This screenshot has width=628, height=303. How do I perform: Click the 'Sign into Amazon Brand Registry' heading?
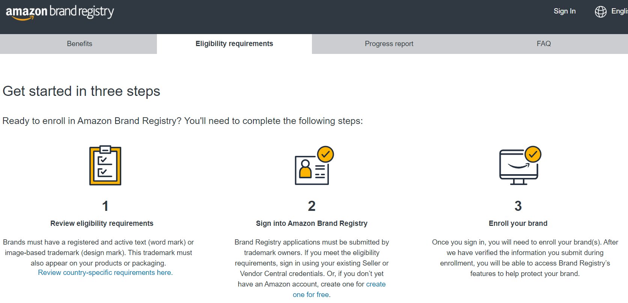(312, 223)
